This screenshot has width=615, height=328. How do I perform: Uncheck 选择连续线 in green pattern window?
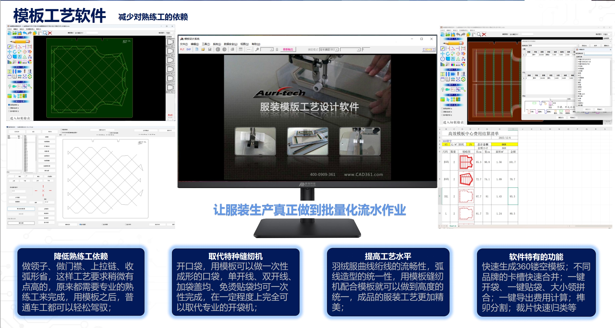pos(9,105)
